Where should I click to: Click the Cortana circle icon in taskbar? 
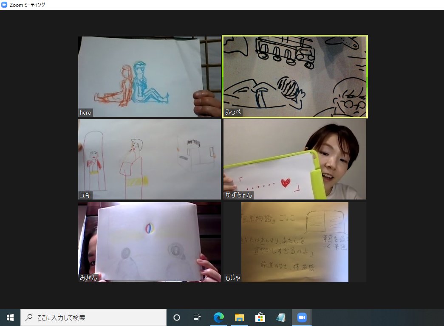pos(177,317)
